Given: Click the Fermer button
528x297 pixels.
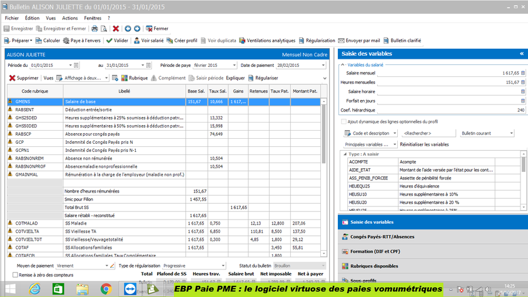Looking at the screenshot, I should pyautogui.click(x=157, y=29).
